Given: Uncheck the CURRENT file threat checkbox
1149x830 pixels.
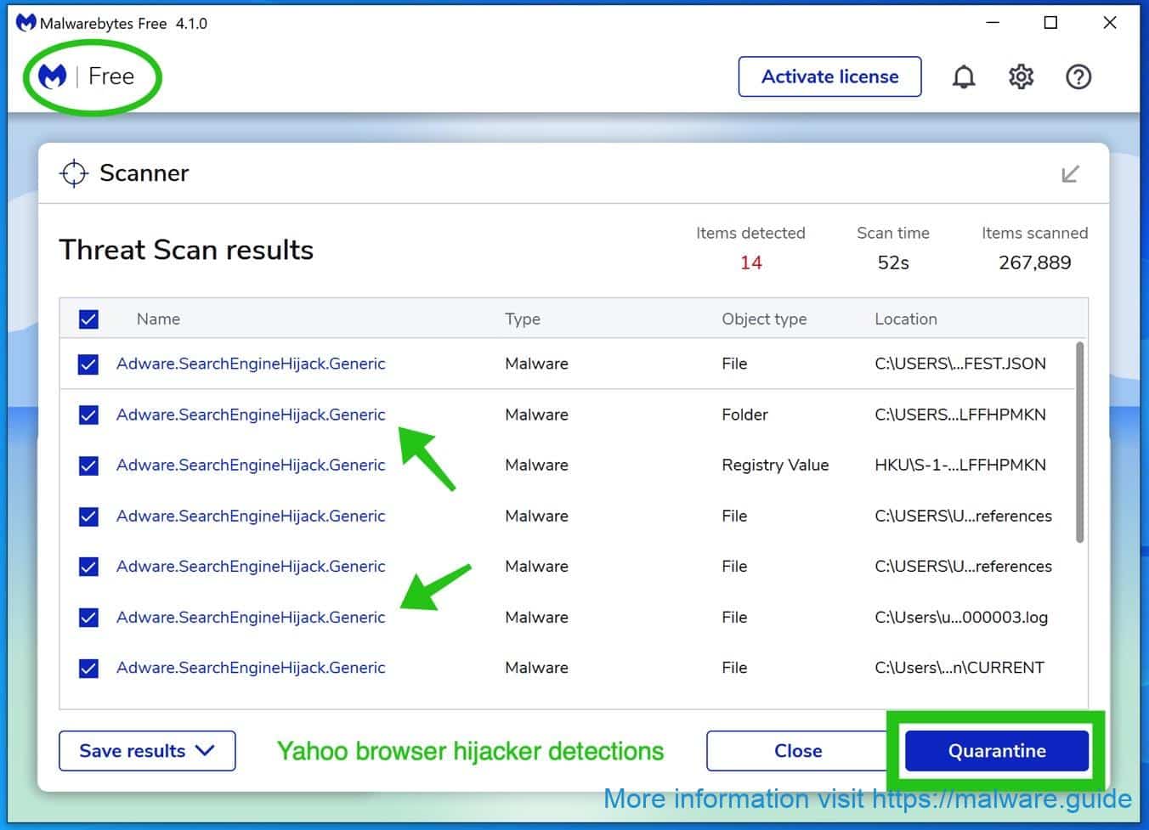Looking at the screenshot, I should (88, 669).
